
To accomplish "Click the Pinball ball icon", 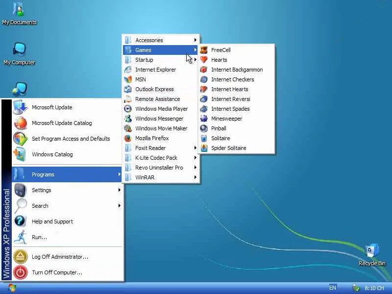I will tap(204, 128).
